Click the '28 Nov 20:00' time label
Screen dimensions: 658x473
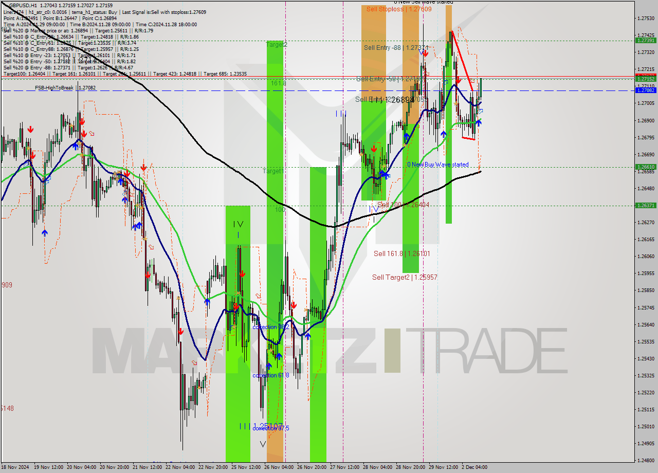(x=411, y=467)
